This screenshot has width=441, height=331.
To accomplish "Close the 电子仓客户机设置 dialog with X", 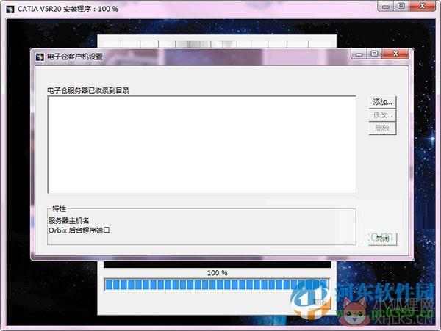I will coord(395,54).
